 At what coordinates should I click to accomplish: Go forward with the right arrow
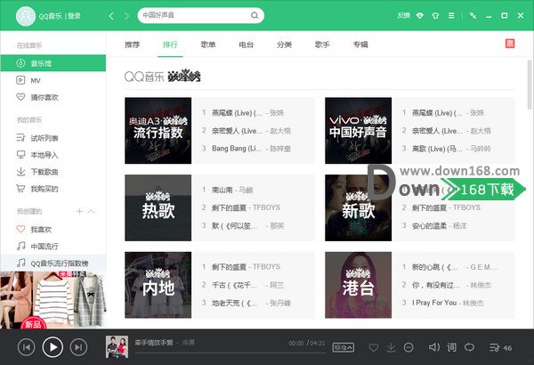coord(126,16)
